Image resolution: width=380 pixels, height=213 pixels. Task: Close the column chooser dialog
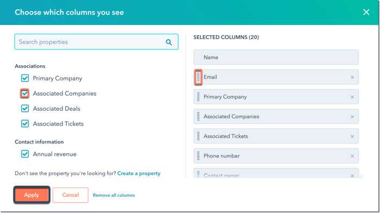tap(366, 12)
